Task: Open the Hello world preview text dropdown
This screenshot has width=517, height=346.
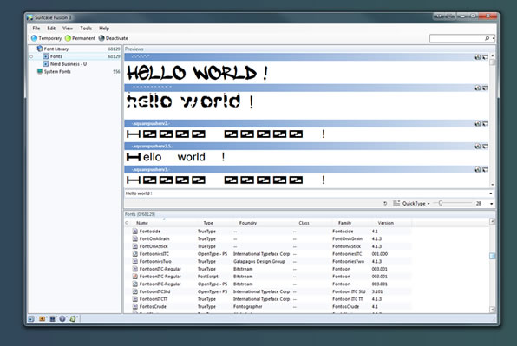Action: pyautogui.click(x=491, y=193)
